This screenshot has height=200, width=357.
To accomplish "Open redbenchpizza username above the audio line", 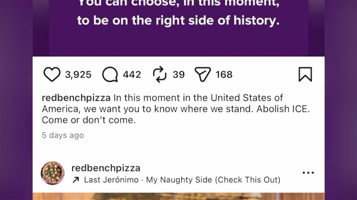I will (106, 168).
